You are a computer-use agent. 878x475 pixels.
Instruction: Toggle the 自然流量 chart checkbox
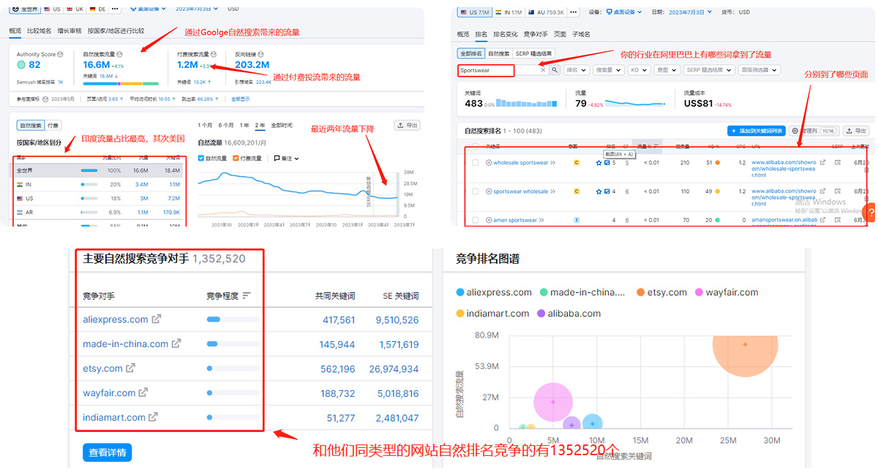tap(201, 159)
